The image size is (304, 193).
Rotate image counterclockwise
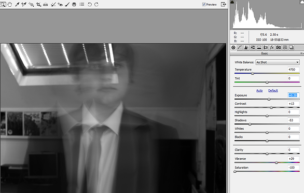90,4
